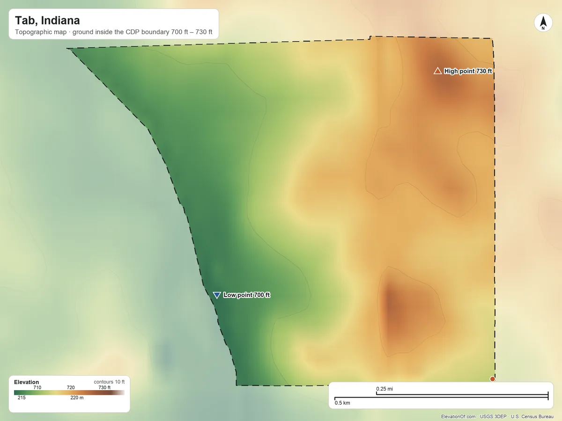Click the "0.5 km" scale bar label

(342, 403)
